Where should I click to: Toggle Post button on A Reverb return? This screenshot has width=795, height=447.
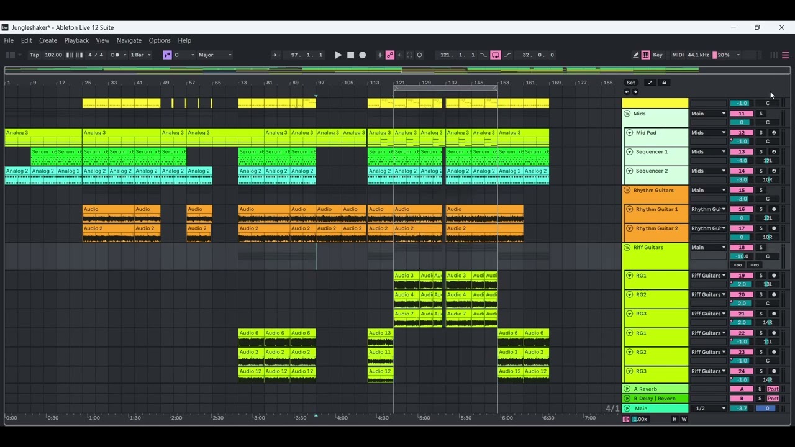773,389
